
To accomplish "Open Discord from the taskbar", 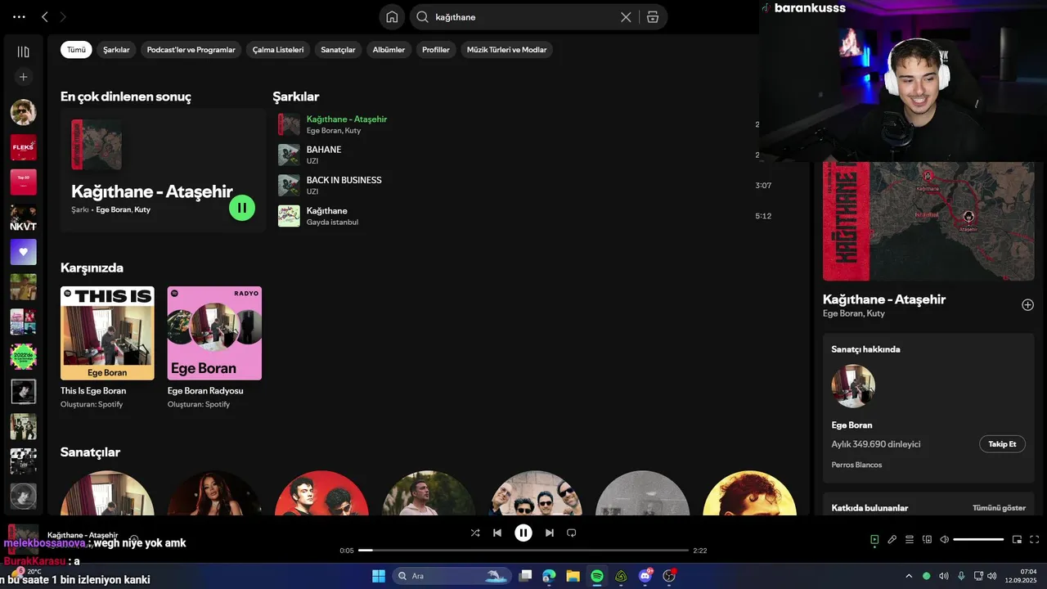I will click(x=645, y=576).
